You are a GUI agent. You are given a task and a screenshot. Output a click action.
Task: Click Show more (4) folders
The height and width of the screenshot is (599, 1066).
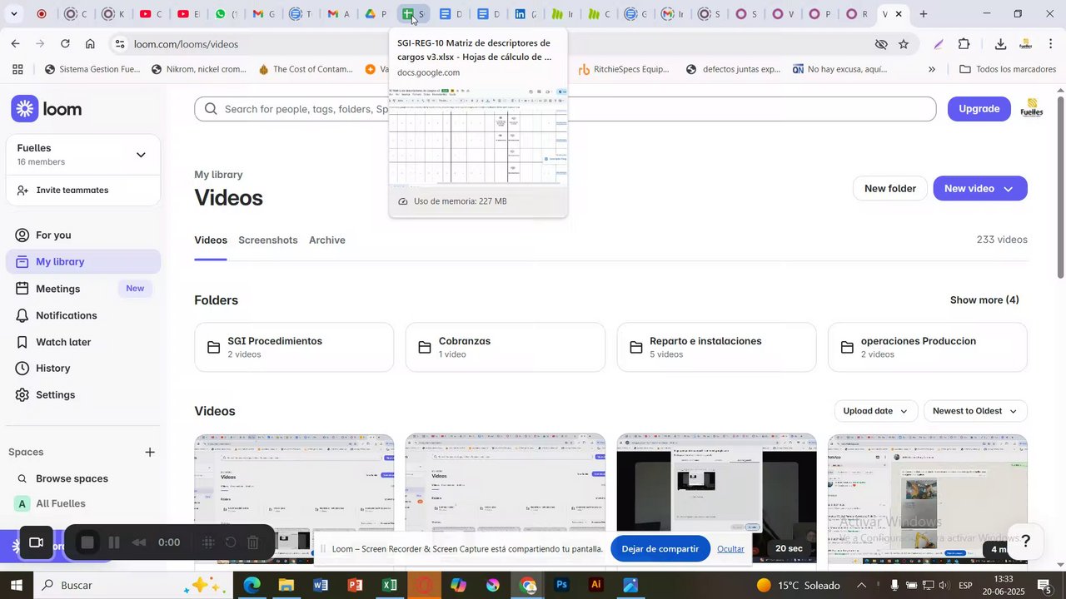984,300
